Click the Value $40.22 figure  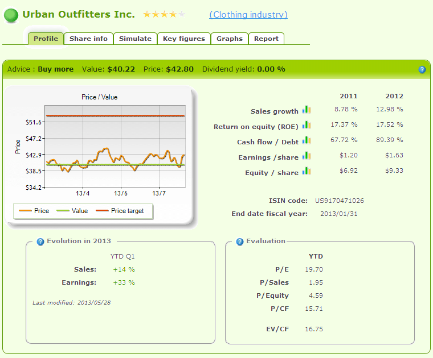[121, 69]
